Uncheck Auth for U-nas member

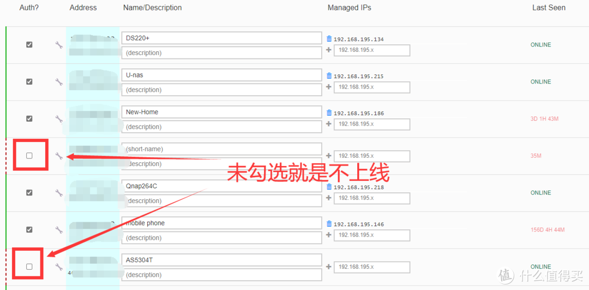pos(29,81)
